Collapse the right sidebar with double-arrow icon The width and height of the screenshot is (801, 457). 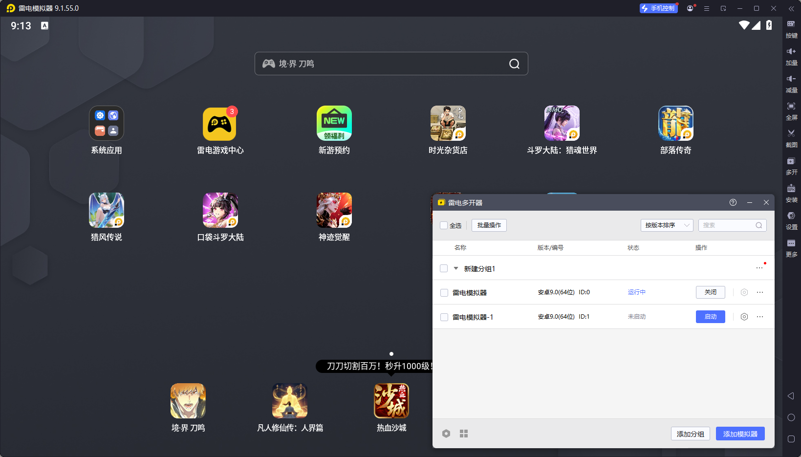coord(791,8)
